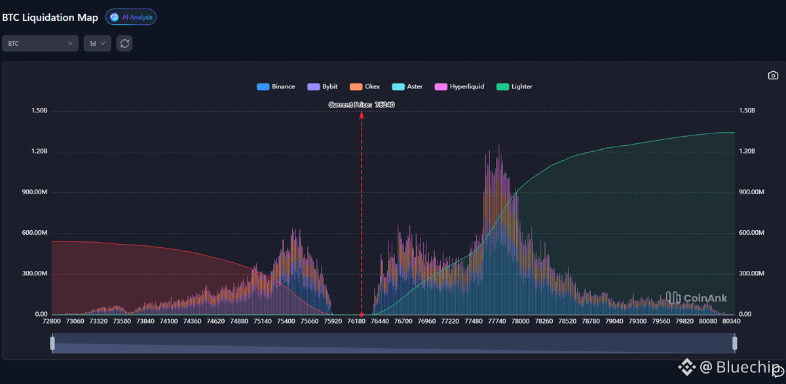Click the 74100 x-axis label
Image resolution: width=786 pixels, height=384 pixels.
click(169, 321)
